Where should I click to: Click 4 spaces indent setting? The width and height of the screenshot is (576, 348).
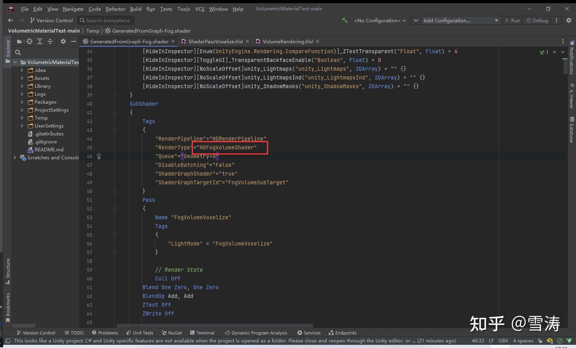pos(523,341)
